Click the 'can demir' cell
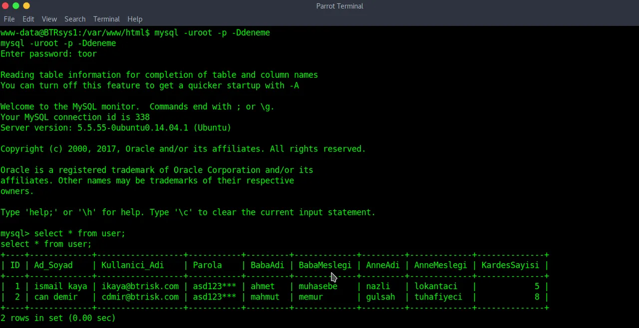This screenshot has height=328, width=639. [x=55, y=297]
